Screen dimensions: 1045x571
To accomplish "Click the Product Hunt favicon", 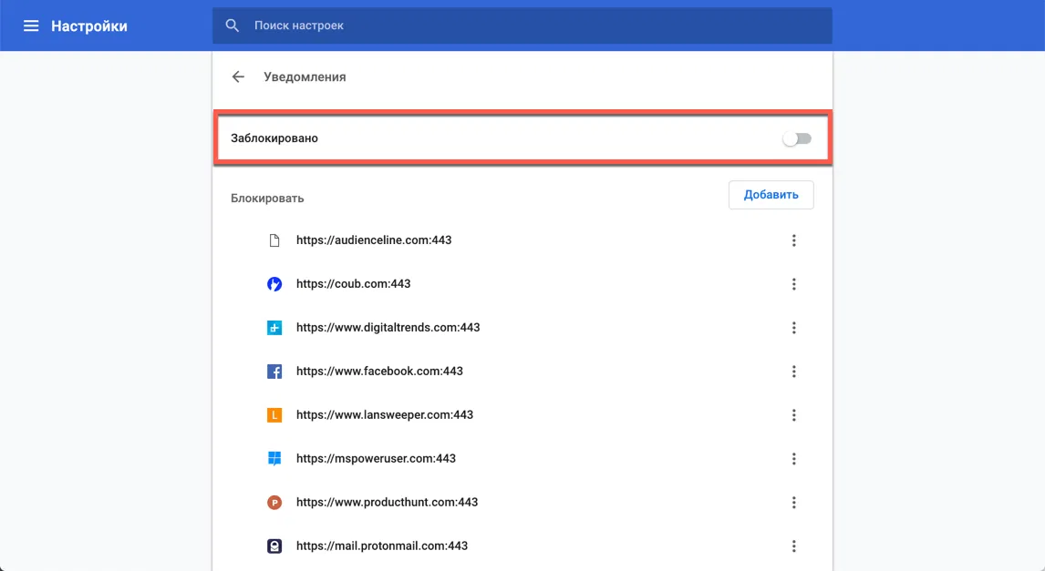I will pyautogui.click(x=274, y=502).
